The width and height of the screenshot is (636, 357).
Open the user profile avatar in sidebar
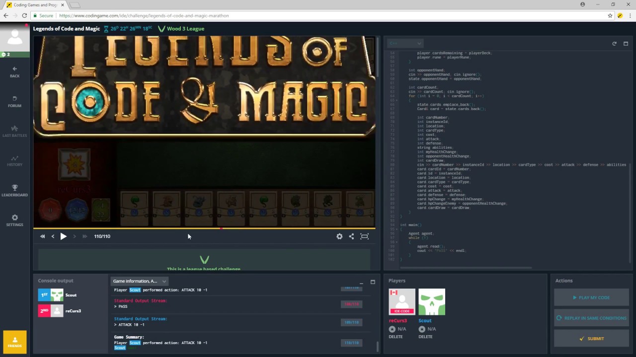[x=15, y=37]
